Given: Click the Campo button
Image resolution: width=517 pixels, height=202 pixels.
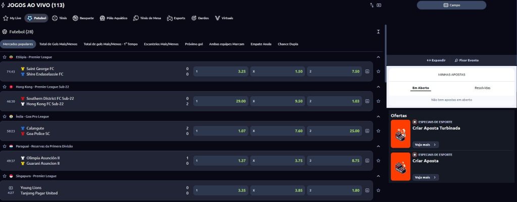Looking at the screenshot, I should [x=451, y=5].
